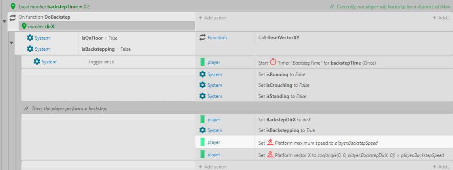
Task: Click the System gear icon in isOnFloor condition
Action: click(x=30, y=38)
